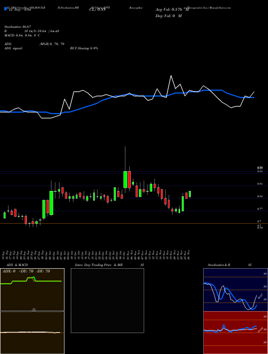
Task: Click the "(MGR) 0, 70, 70" values
Action: (52, 44)
